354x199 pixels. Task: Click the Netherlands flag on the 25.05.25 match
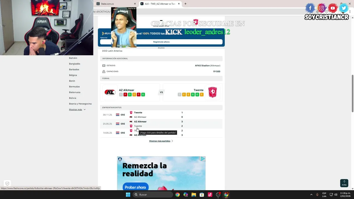point(118,124)
